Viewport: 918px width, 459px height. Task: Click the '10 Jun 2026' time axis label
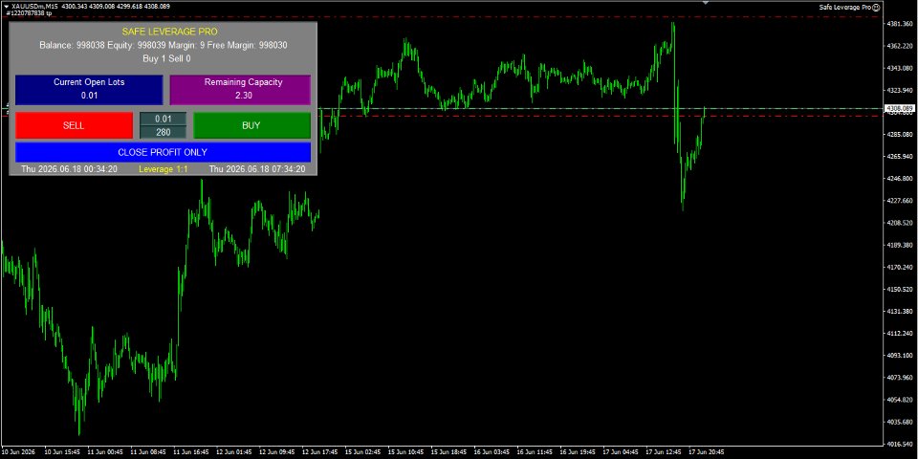click(19, 452)
